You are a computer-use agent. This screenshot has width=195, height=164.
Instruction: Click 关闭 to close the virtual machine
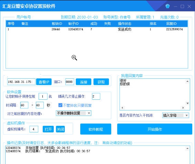click(x=60, y=129)
